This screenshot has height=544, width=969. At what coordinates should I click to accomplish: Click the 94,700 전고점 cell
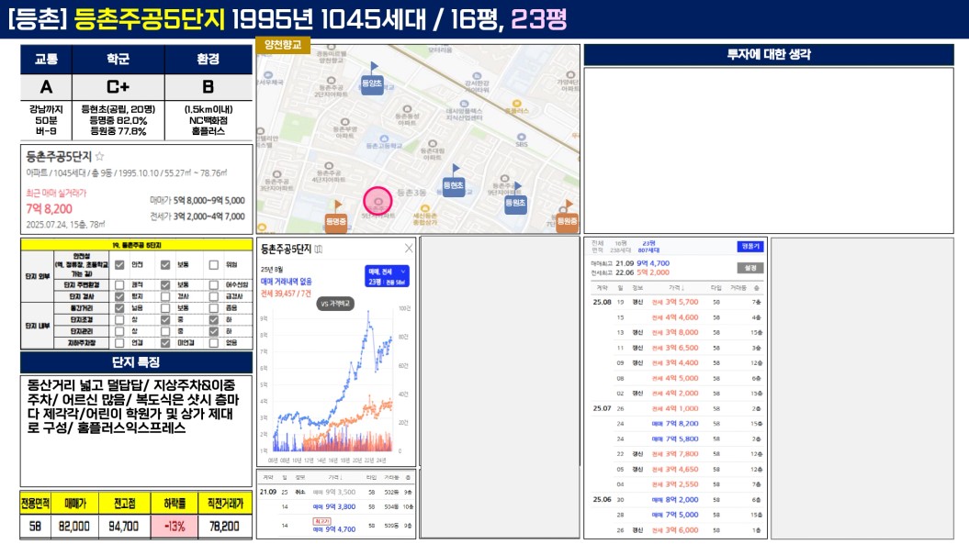click(x=124, y=527)
